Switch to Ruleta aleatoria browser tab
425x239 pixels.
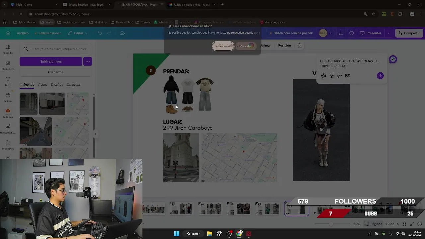[192, 5]
